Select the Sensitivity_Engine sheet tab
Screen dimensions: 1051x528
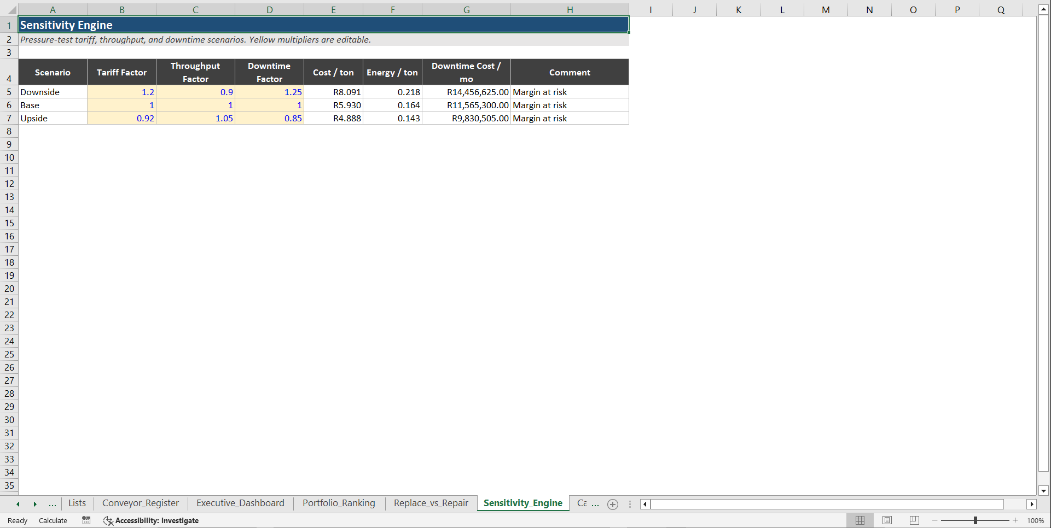(523, 503)
